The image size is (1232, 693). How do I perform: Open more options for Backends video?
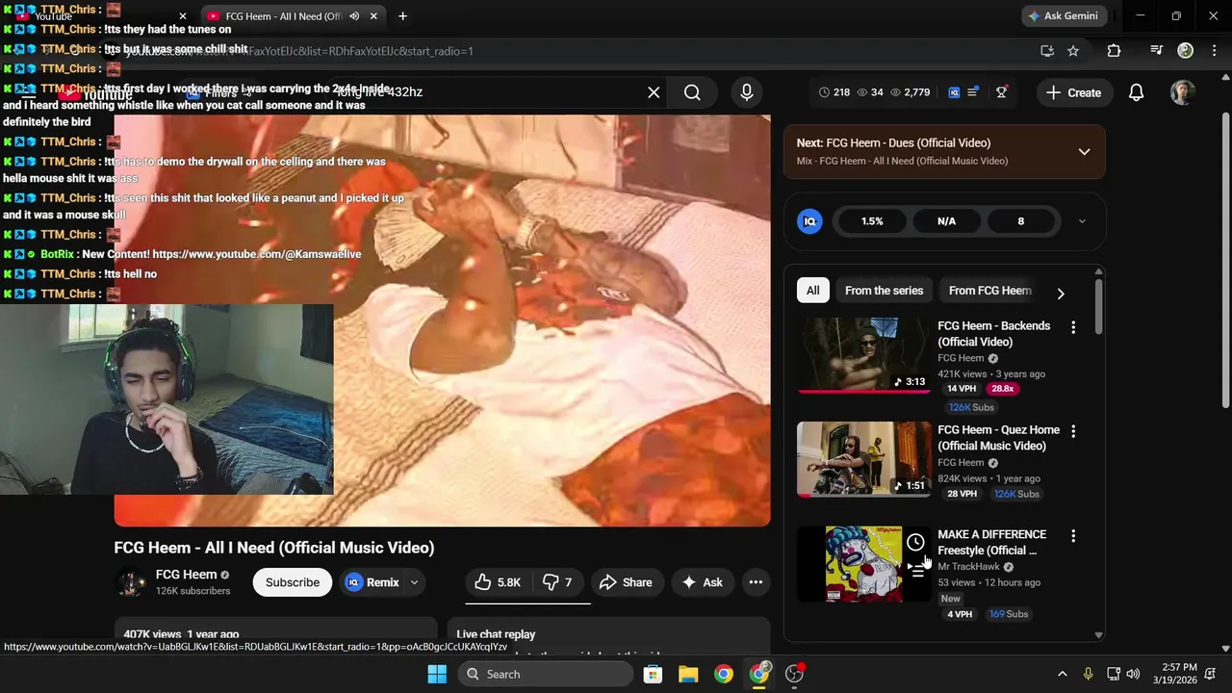(1073, 327)
